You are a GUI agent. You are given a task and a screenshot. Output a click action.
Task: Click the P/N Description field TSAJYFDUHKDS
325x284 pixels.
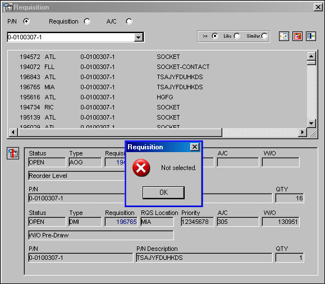(204, 258)
